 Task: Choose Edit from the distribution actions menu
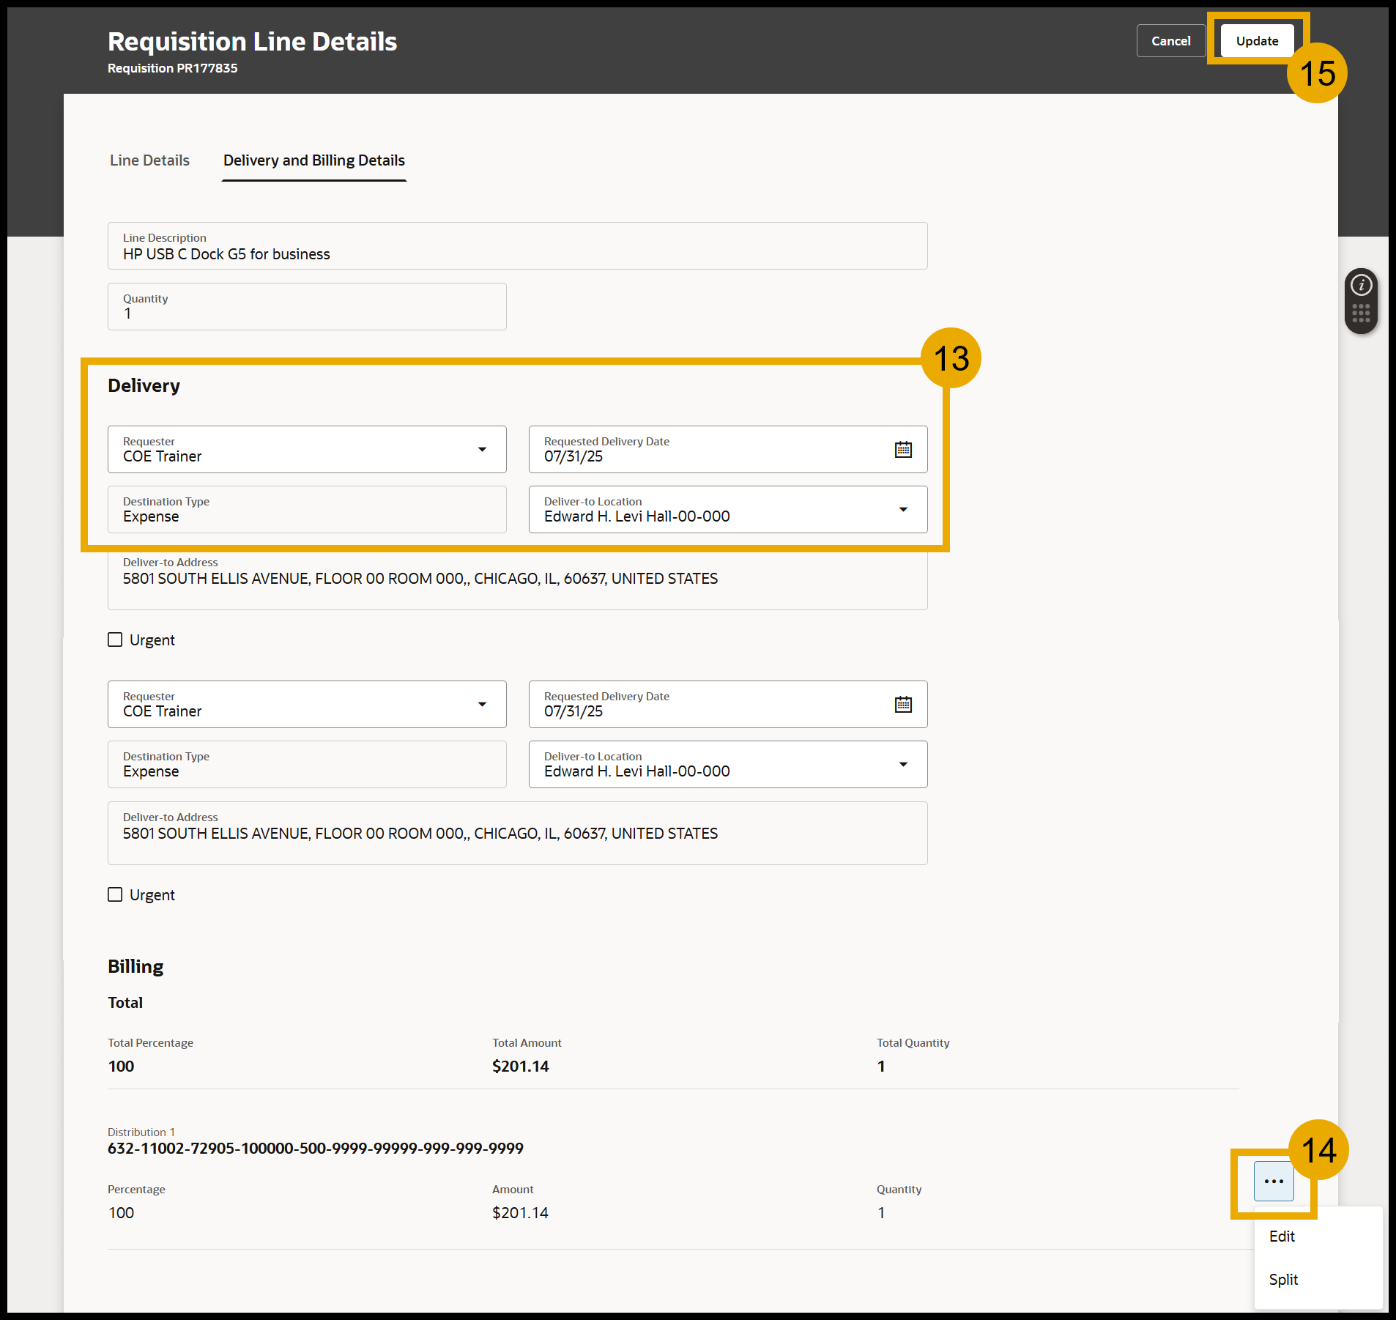coord(1282,1236)
